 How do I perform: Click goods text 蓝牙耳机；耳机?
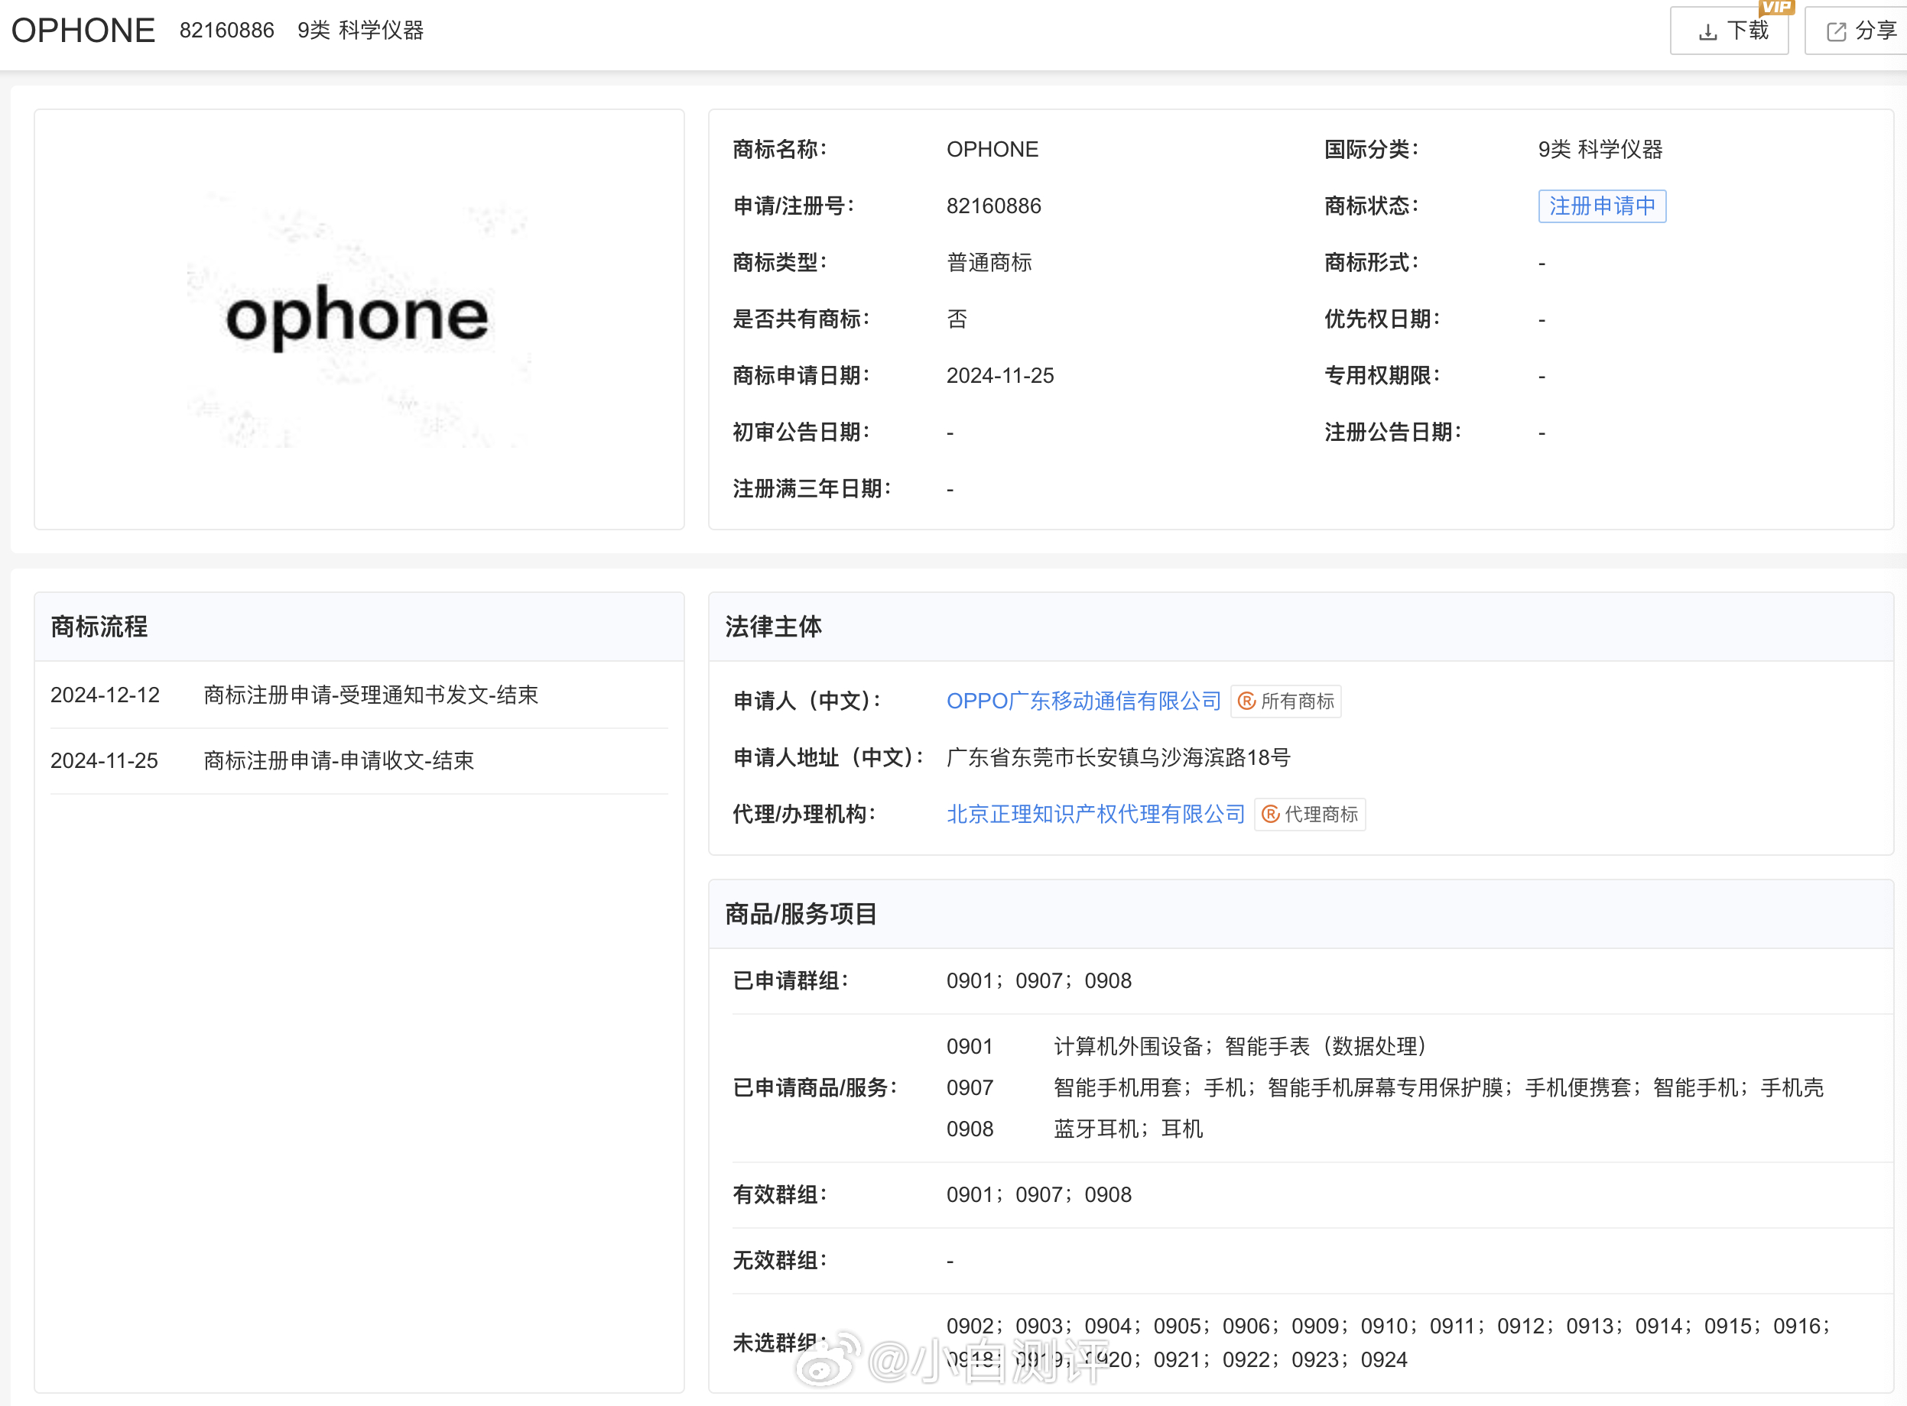coord(1128,1129)
